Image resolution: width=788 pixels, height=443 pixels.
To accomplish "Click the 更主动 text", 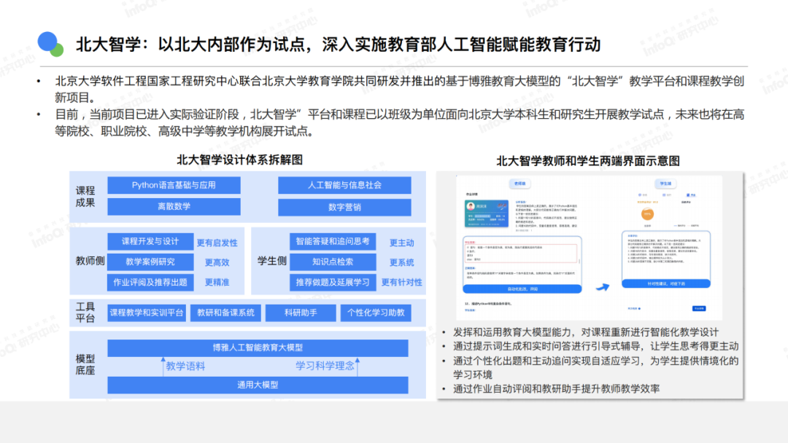I will point(401,243).
